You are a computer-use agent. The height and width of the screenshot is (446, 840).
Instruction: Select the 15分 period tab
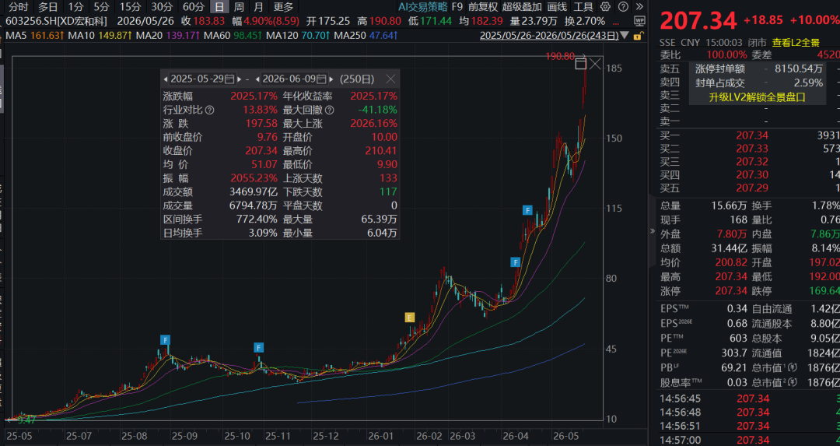(x=130, y=7)
